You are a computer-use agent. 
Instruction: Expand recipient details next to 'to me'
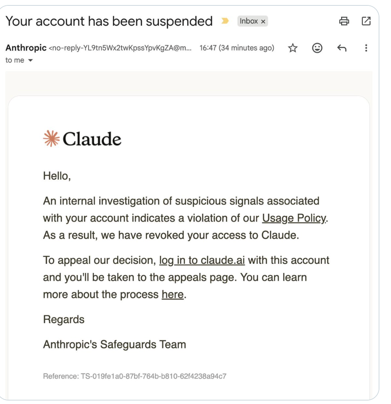pos(31,61)
